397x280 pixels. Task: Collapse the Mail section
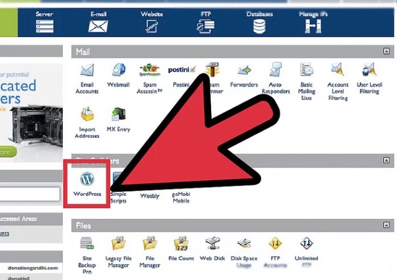click(387, 52)
